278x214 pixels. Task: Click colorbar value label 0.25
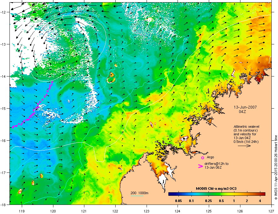tap(208, 201)
